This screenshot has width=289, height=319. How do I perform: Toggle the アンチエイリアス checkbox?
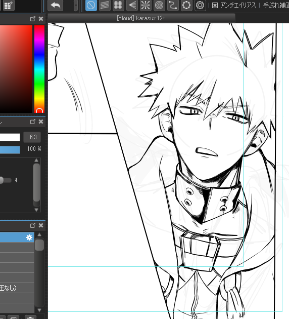[x=215, y=6]
